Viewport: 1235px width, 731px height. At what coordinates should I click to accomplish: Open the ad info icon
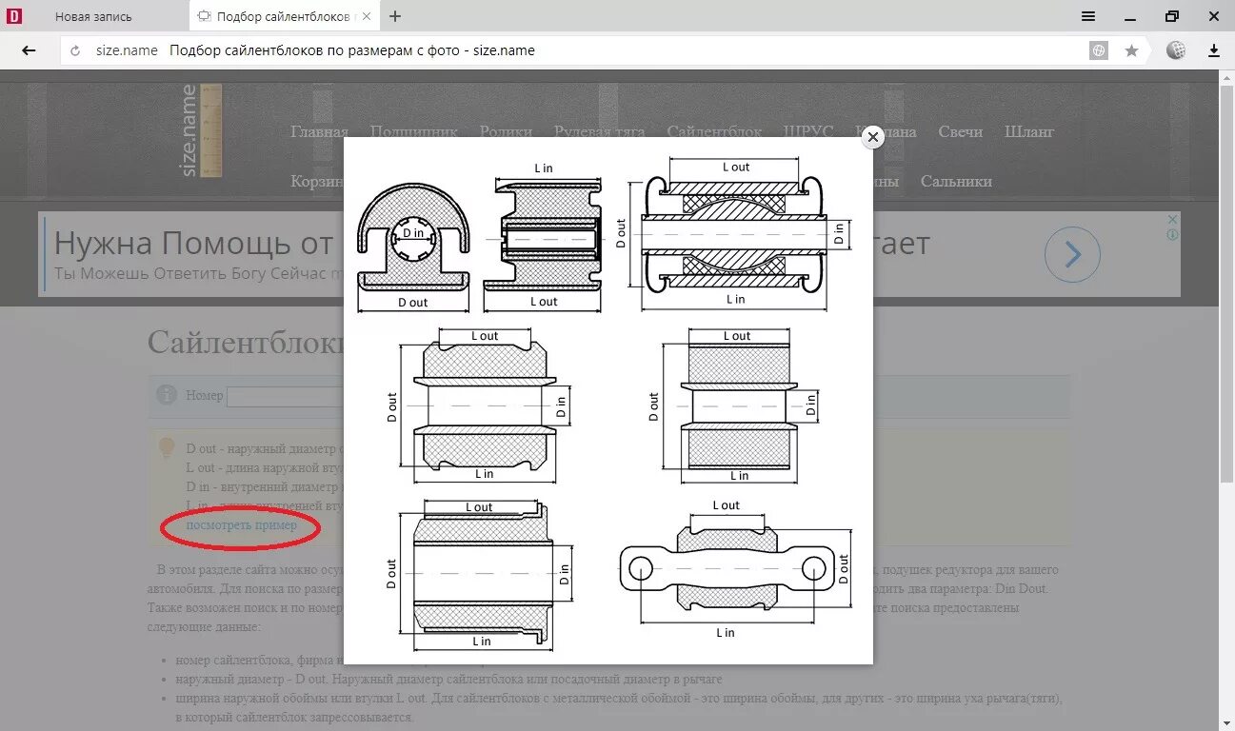coord(1173,234)
